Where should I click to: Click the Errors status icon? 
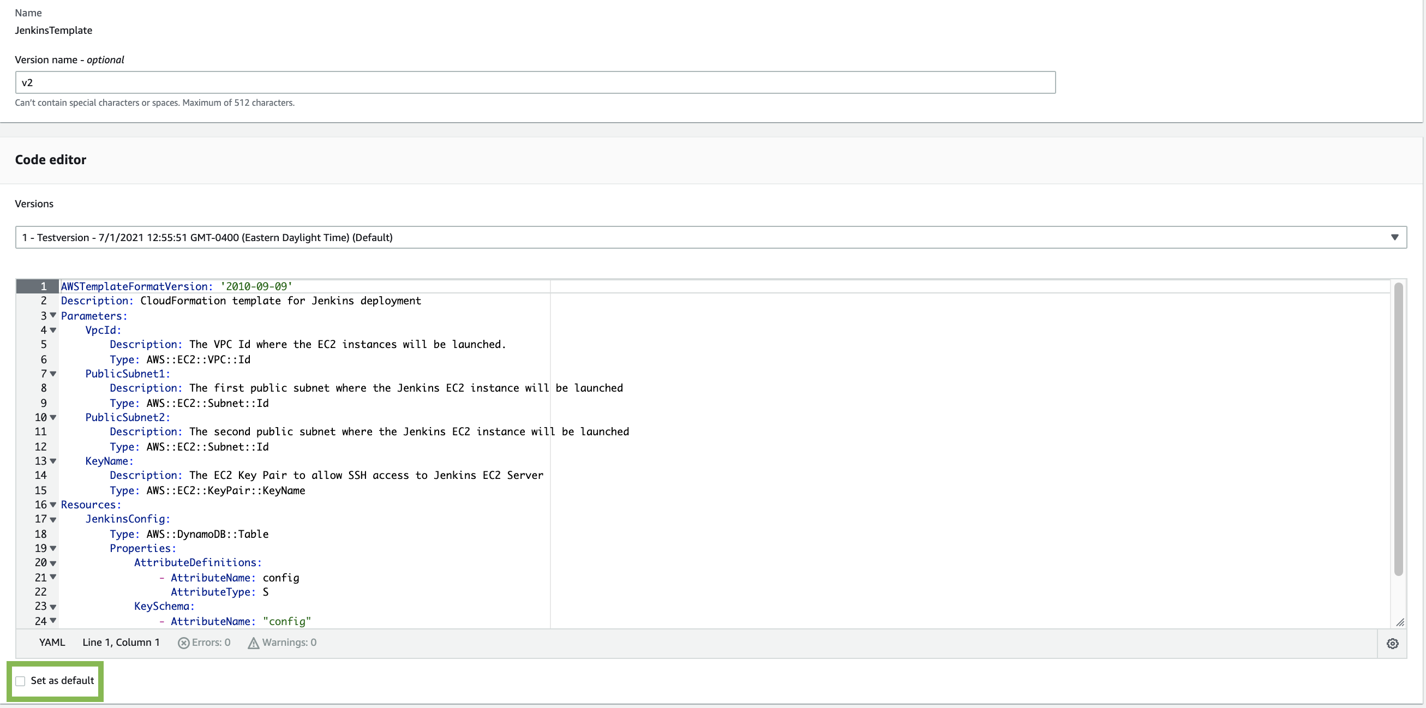183,643
